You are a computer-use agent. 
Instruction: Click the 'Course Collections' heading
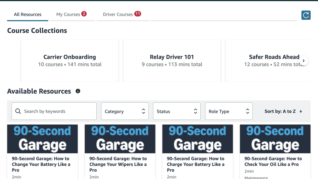click(x=37, y=31)
